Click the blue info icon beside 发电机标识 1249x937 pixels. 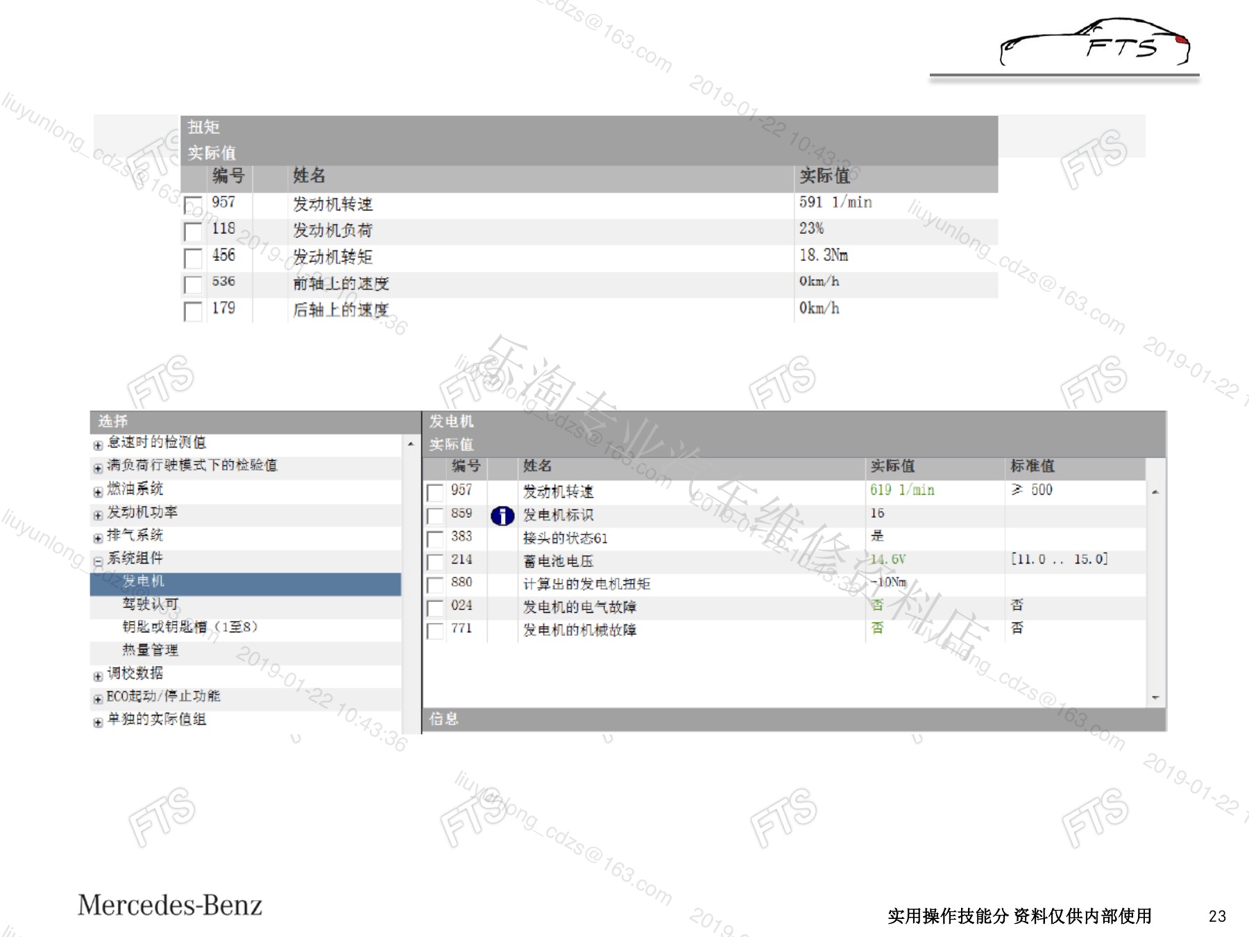[502, 516]
